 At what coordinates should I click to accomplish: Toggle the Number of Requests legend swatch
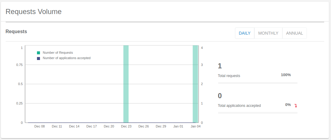(x=38, y=53)
